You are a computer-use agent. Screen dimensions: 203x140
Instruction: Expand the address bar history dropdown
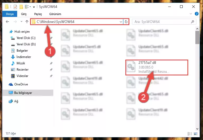(121, 22)
